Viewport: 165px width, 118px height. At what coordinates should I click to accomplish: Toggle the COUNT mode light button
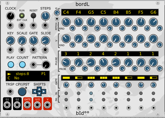[x=22, y=65]
